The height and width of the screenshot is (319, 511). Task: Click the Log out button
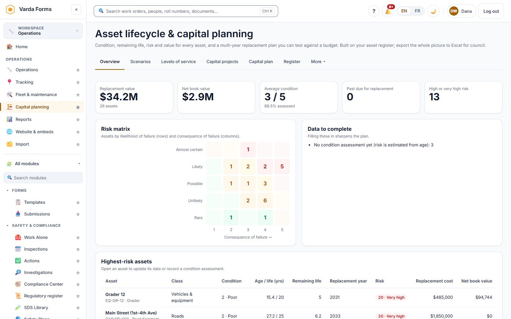(x=491, y=11)
